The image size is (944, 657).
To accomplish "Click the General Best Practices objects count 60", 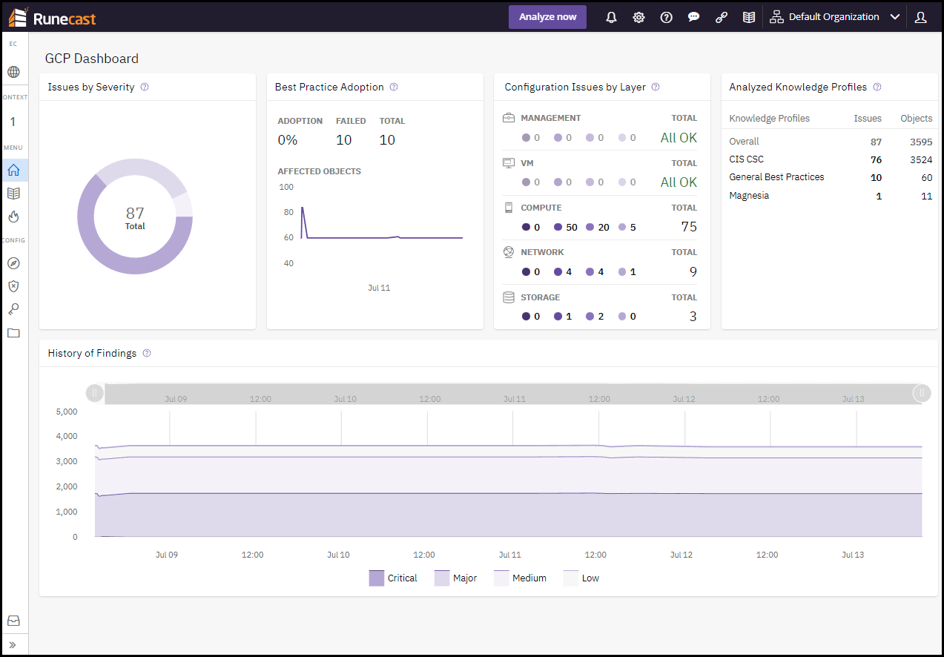I will pyautogui.click(x=927, y=177).
